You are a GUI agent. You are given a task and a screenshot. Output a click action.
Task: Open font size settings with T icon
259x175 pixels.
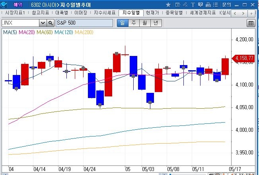[193, 5]
